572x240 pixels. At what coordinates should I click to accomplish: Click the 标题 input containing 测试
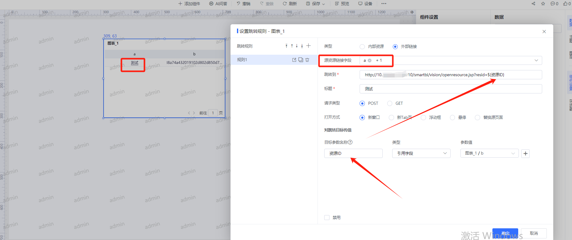tap(451, 89)
